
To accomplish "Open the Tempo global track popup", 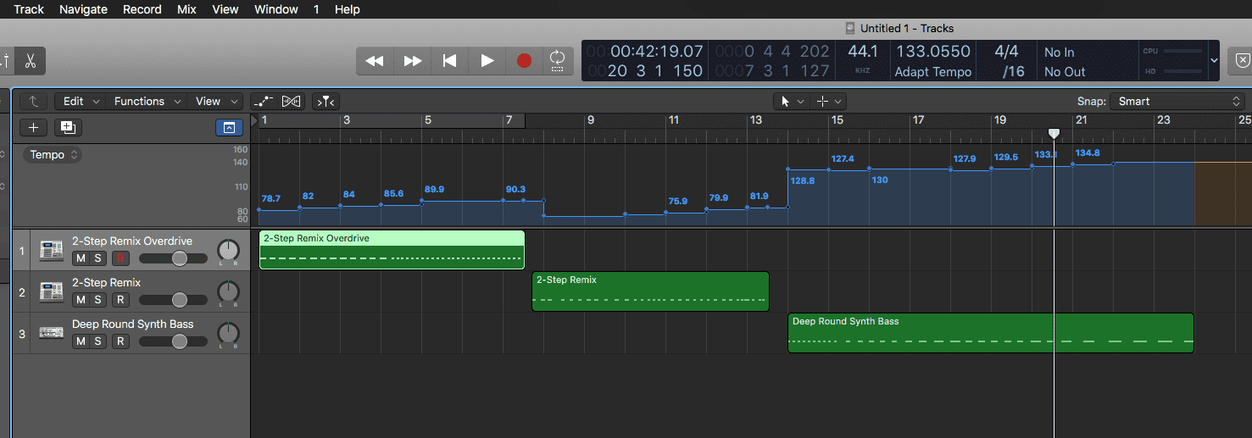I will (x=52, y=155).
